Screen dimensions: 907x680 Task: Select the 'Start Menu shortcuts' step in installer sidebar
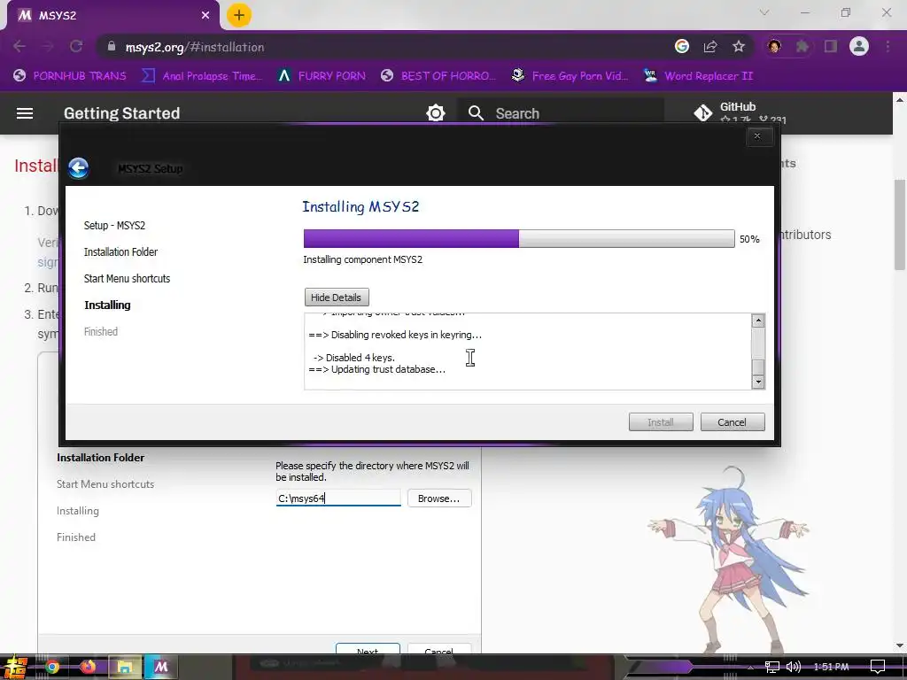[128, 279]
